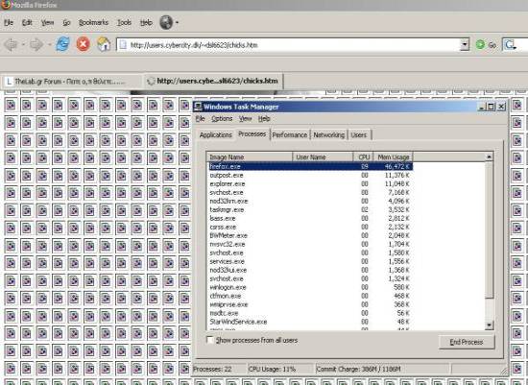Click the green Go icon
The width and height of the screenshot is (528, 385).
(480, 44)
